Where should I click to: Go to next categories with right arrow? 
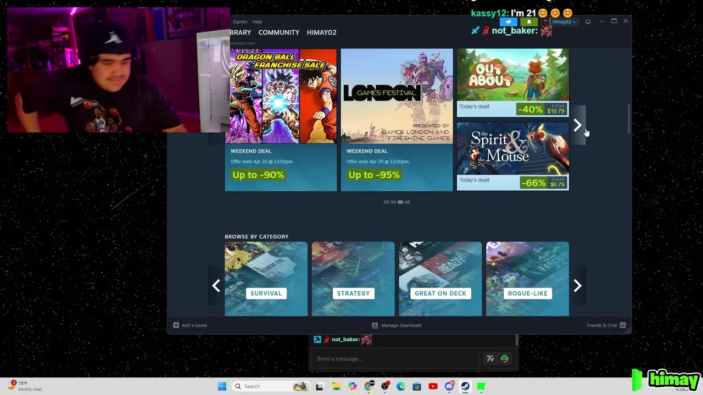pos(577,285)
